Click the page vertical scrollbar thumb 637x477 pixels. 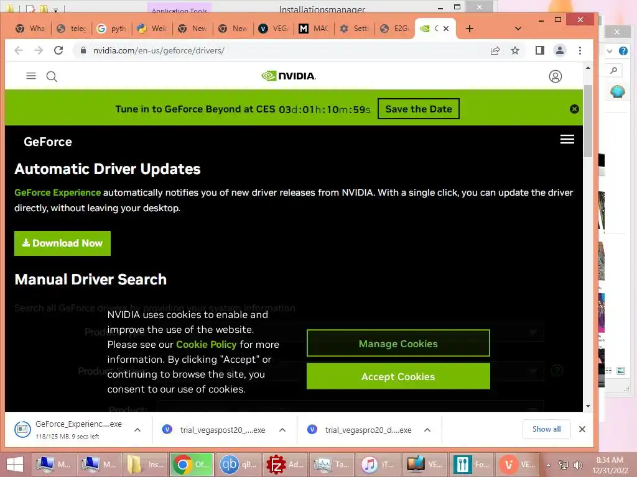(x=588, y=121)
